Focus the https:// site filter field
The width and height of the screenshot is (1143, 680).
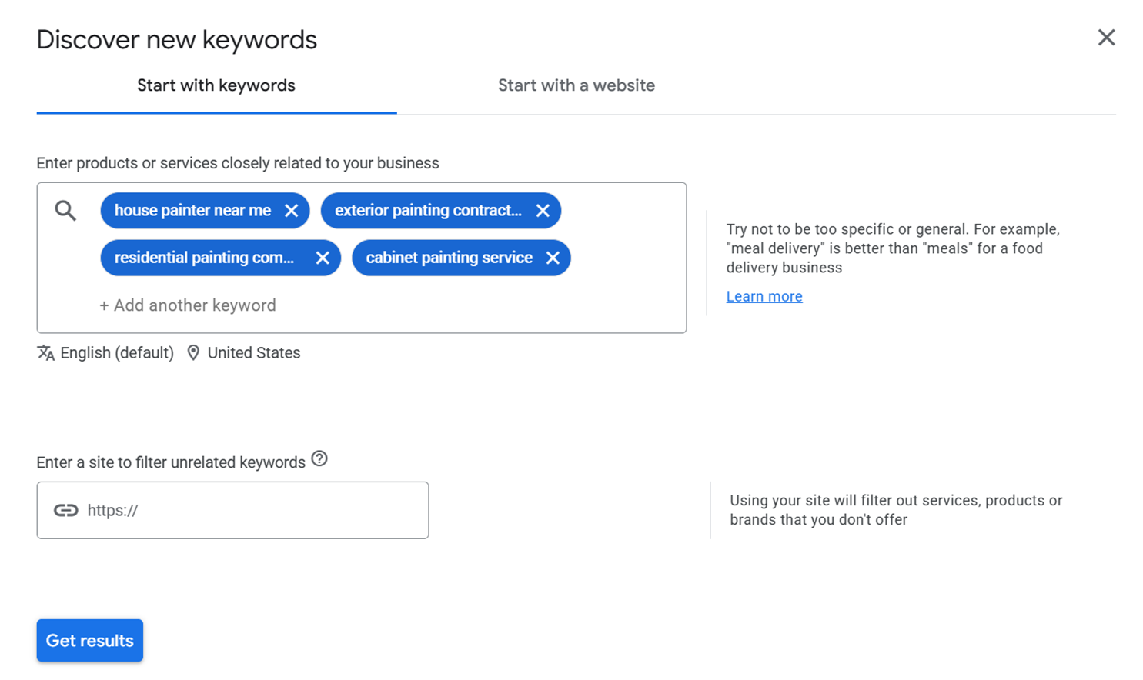232,511
